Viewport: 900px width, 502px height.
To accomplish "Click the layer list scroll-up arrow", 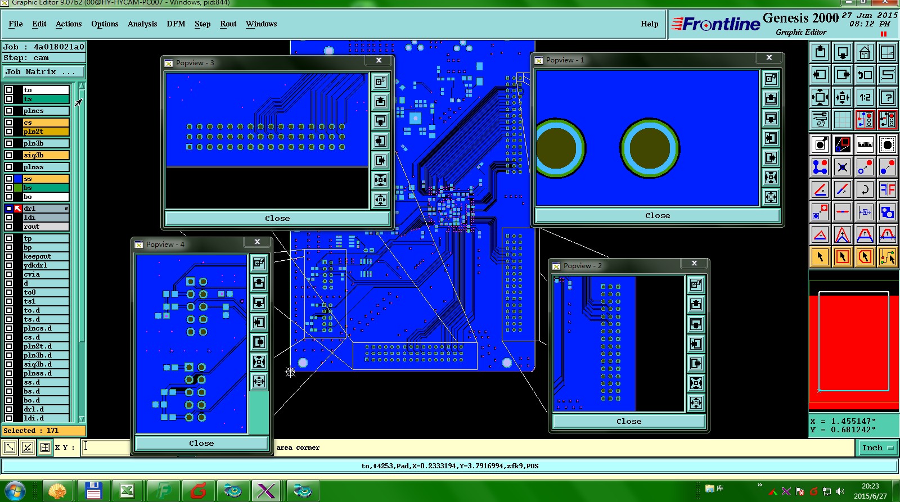I will coord(82,86).
